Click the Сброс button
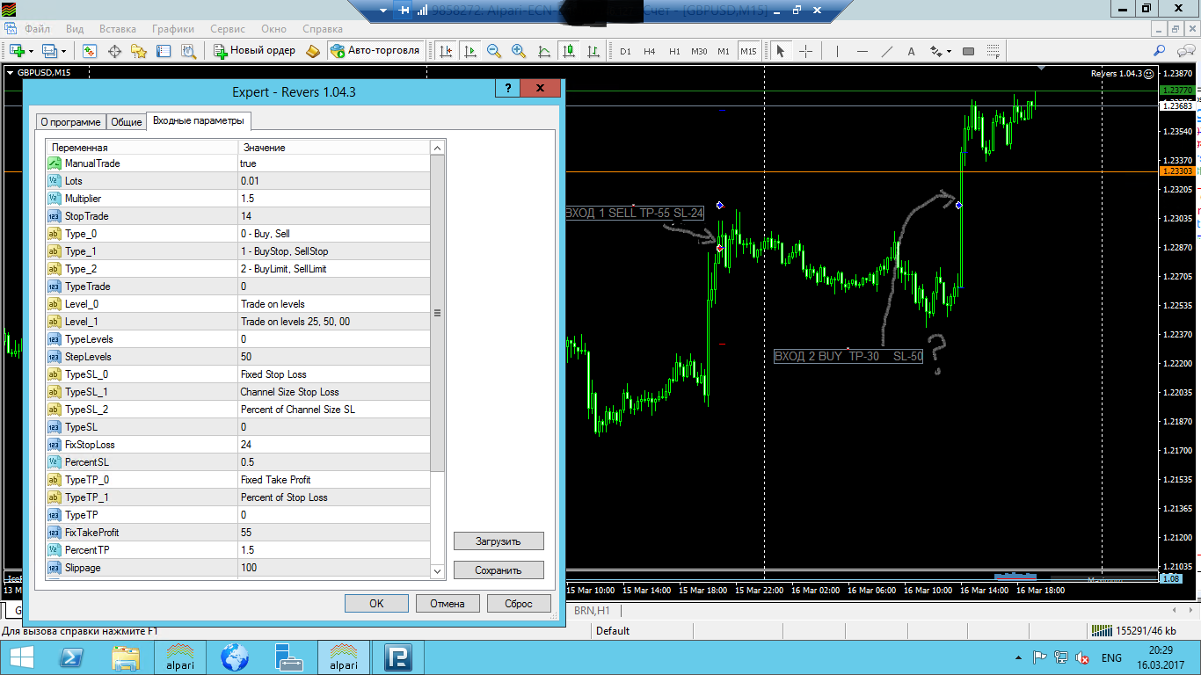Viewport: 1201px width, 675px height. (x=519, y=604)
